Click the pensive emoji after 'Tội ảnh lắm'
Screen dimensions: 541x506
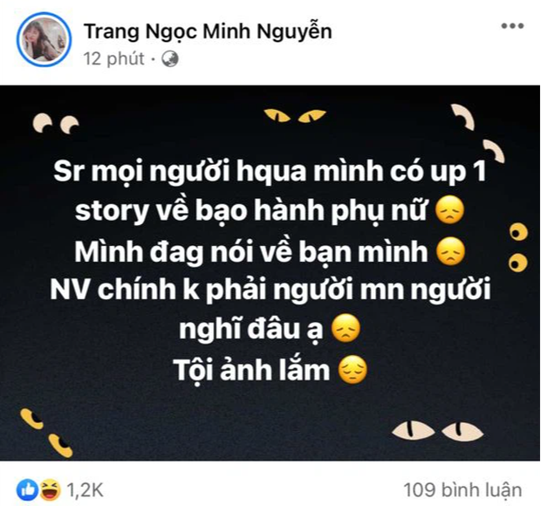pos(353,370)
